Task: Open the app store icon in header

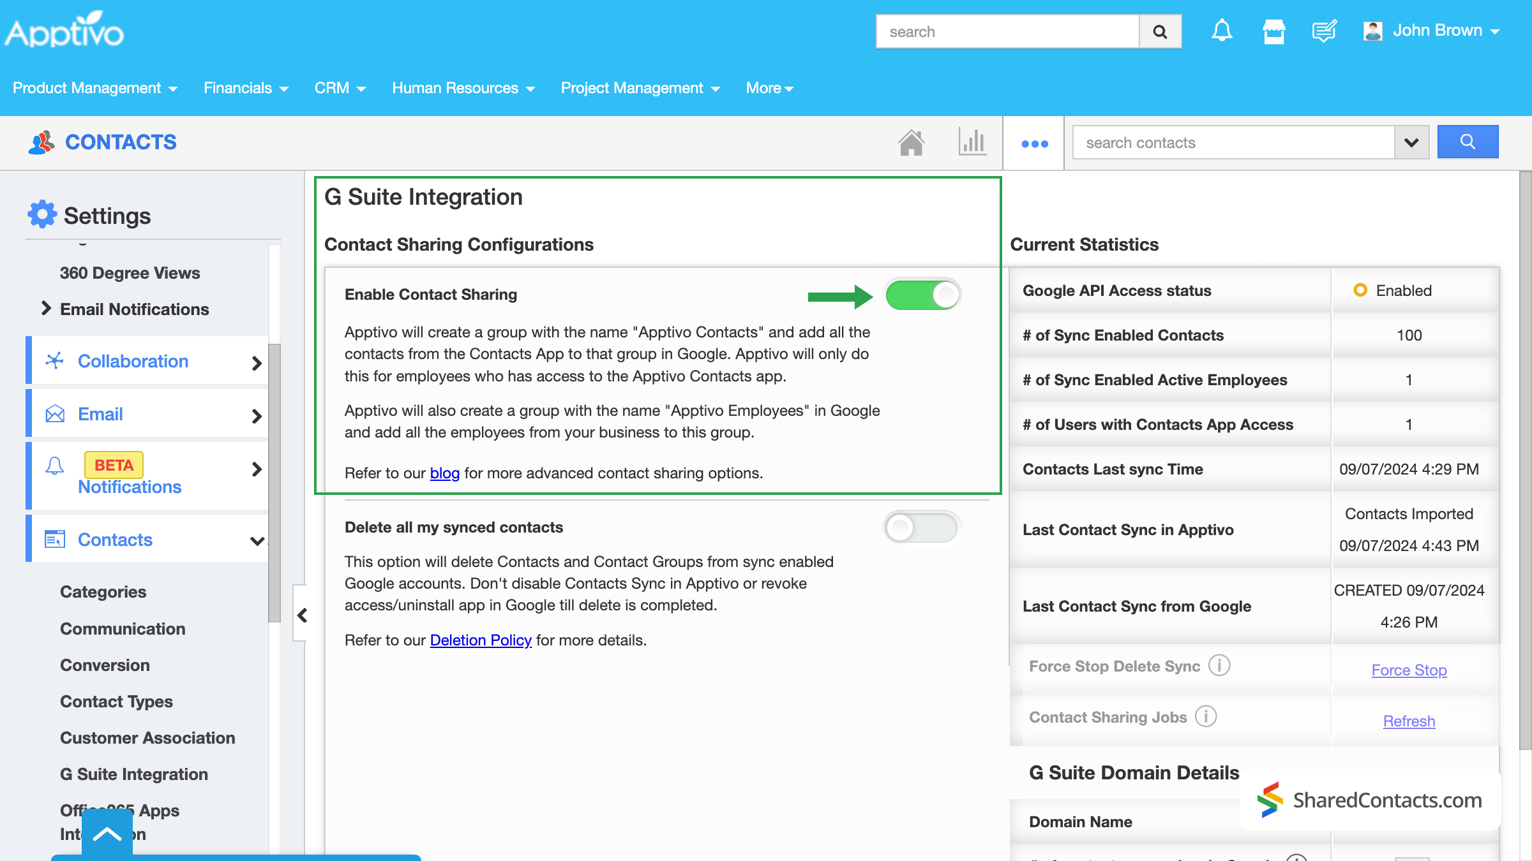Action: pyautogui.click(x=1273, y=31)
